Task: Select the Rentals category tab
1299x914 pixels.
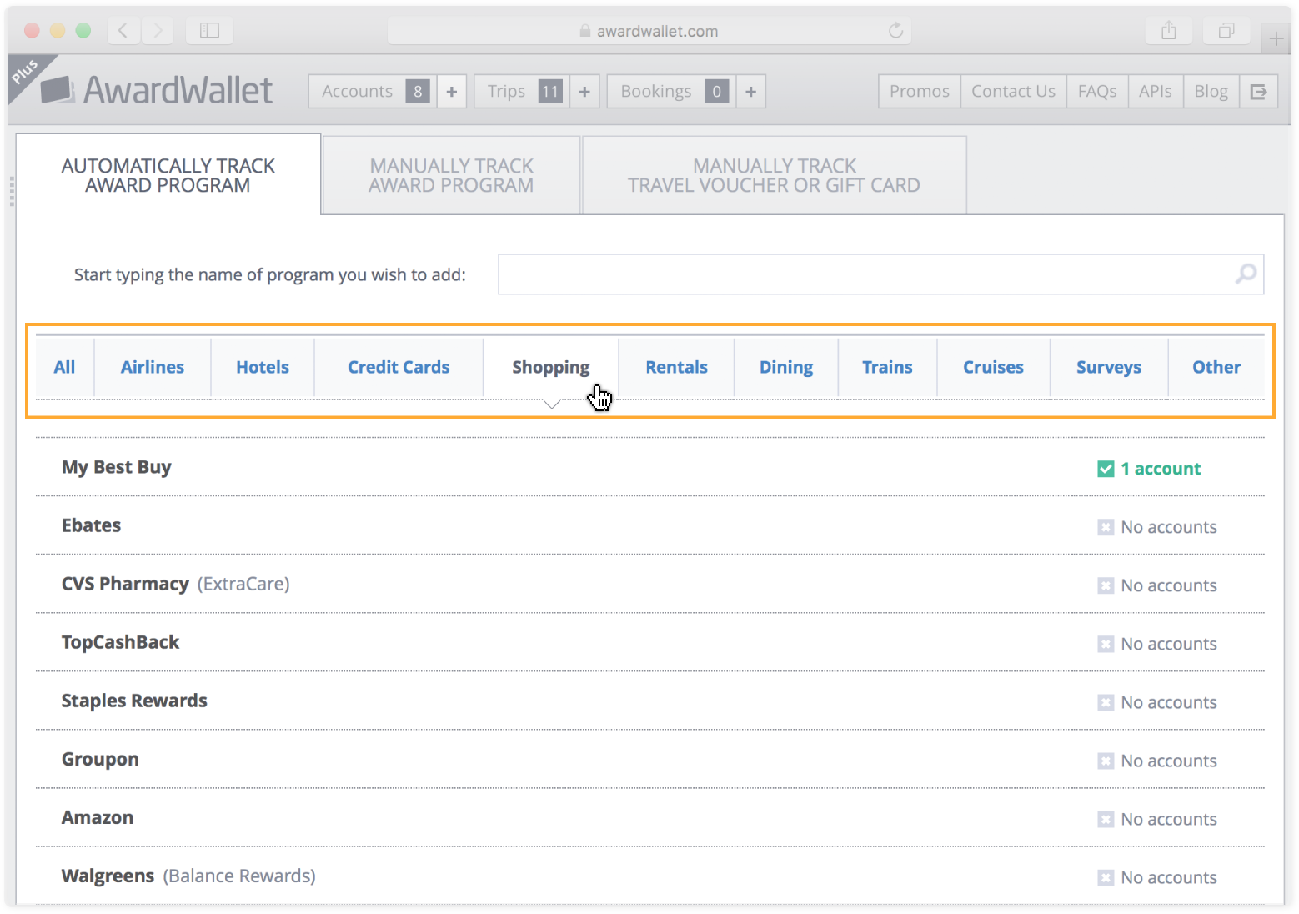Action: (676, 367)
